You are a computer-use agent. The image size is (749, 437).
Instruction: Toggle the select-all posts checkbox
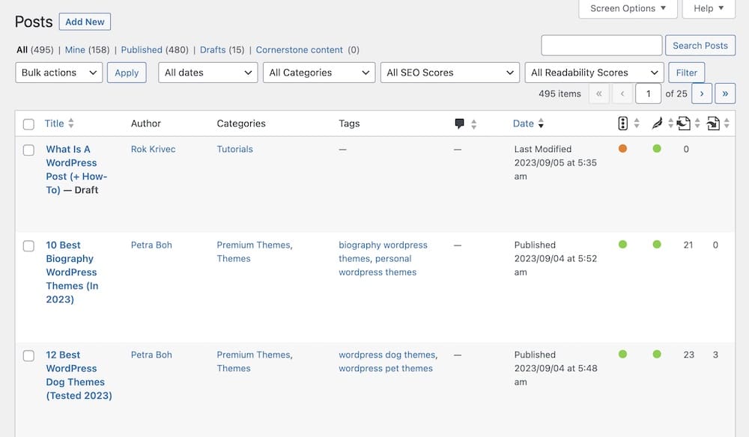(x=28, y=124)
